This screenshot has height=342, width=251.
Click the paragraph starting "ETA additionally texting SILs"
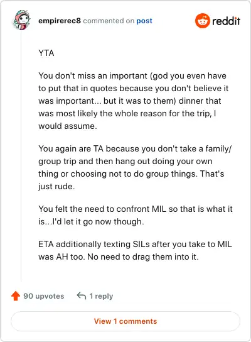coord(135,250)
